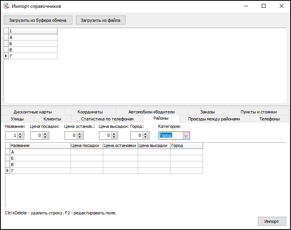Click 'Загрузить из файла' button
291x230 pixels.
(x=101, y=20)
